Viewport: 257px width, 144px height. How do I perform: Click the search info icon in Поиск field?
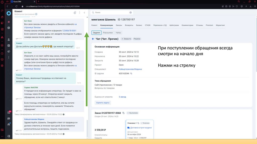click(x=131, y=13)
